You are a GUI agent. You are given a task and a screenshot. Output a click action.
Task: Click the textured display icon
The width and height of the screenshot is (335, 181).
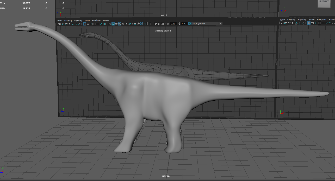coord(120,24)
